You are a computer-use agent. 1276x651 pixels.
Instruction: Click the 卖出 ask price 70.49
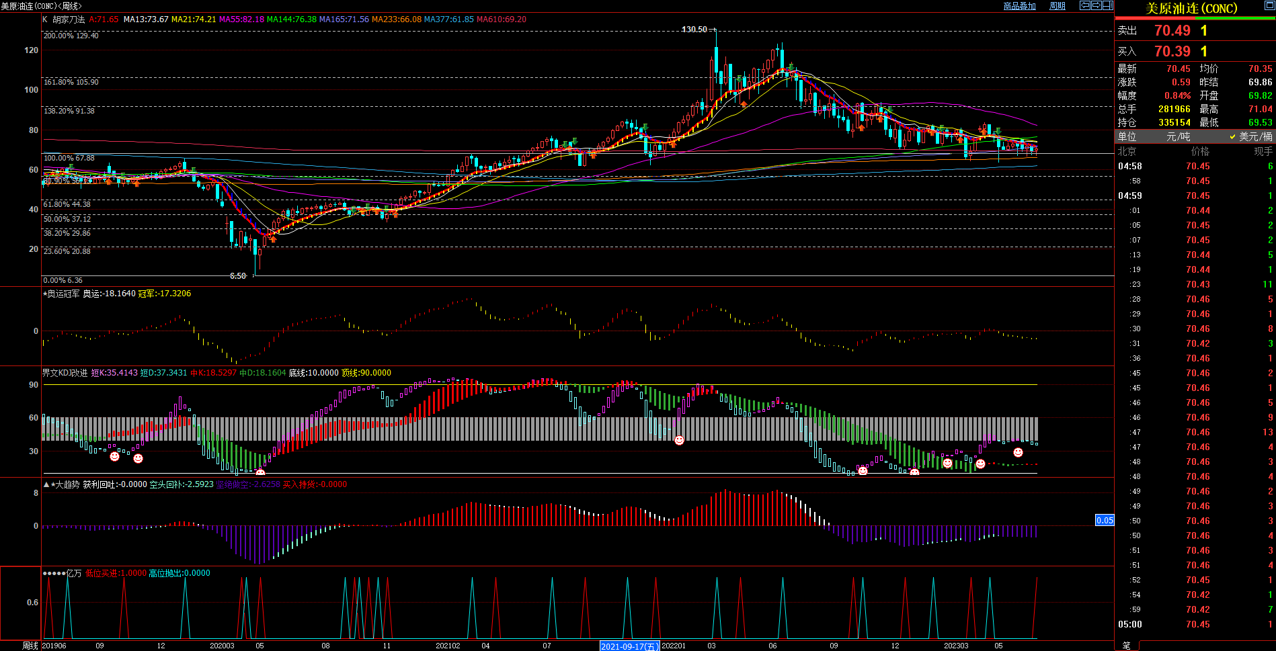[x=1172, y=31]
